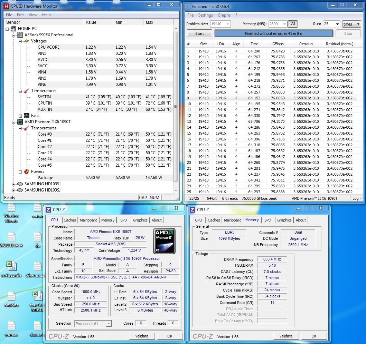Click '76.0053 GFlops peak' in LinX status bar
Viewport: 366px width, 344px height.
point(259,199)
